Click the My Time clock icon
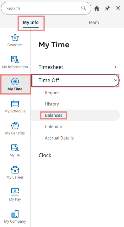The height and width of the screenshot is (227, 124). point(15,82)
